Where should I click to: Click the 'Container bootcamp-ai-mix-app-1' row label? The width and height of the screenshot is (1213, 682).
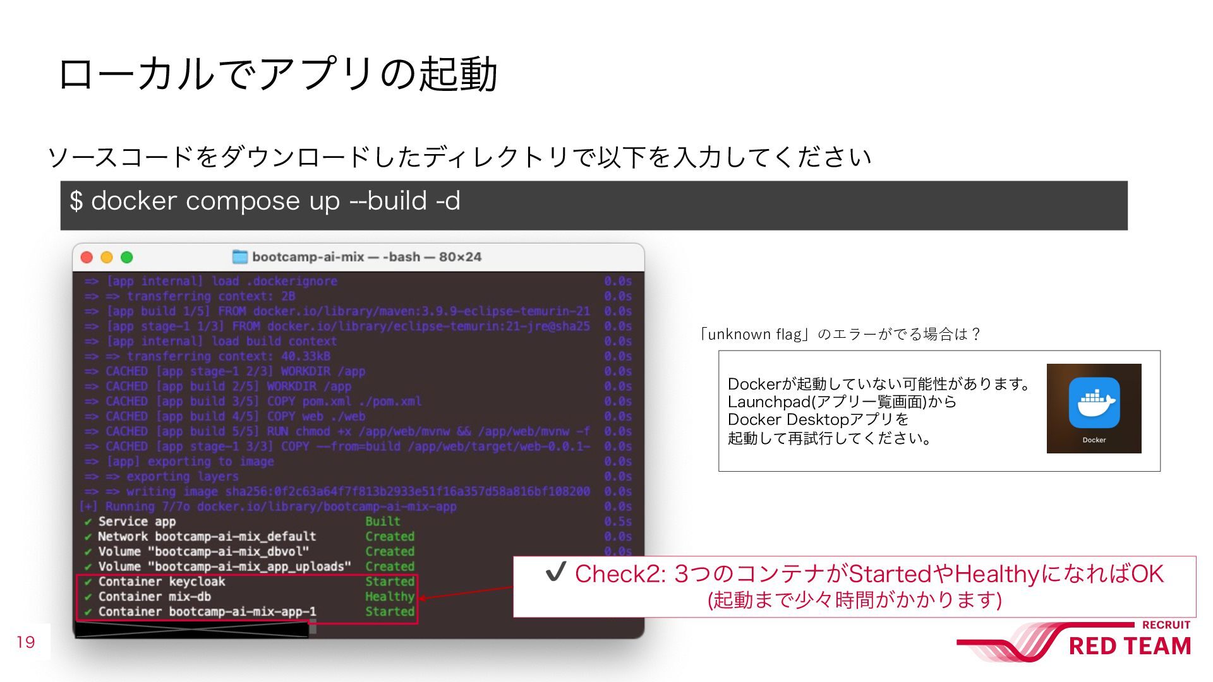coord(207,612)
